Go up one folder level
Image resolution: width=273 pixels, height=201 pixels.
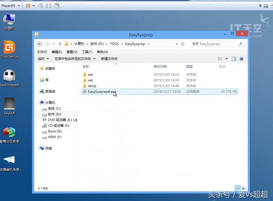pos(60,44)
